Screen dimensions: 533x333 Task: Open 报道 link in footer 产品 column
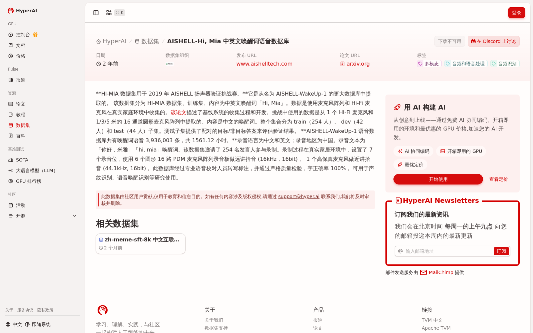pyautogui.click(x=318, y=320)
